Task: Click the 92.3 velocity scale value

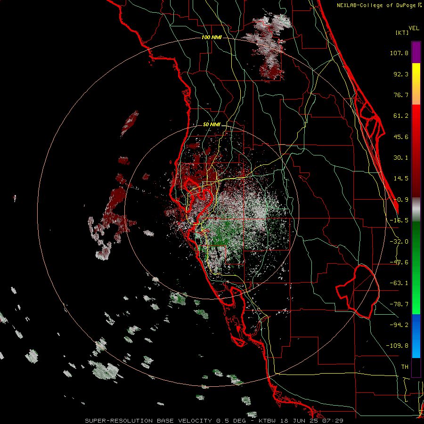Action: pyautogui.click(x=401, y=74)
